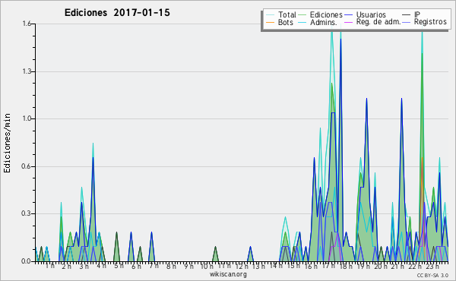The height and width of the screenshot is (281, 456).
Task: Click the green line swatch beside Ediciones
Action: 302,15
